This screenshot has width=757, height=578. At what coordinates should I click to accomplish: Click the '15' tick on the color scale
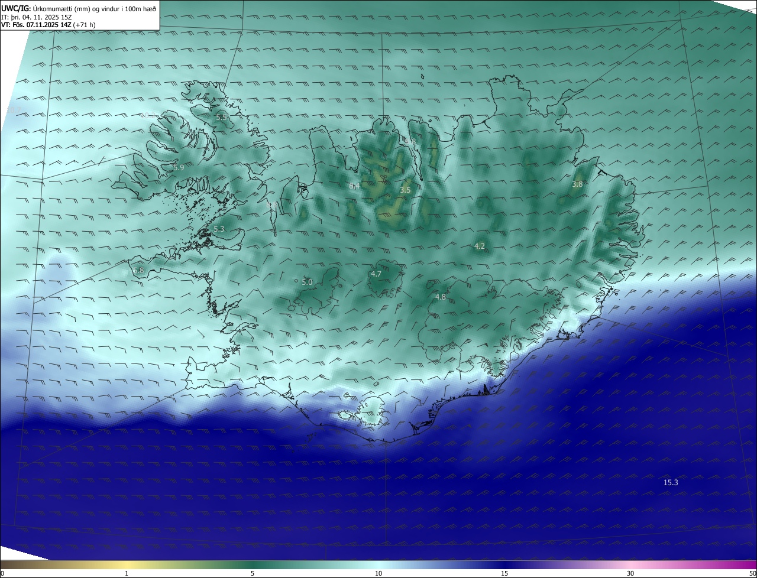click(x=504, y=573)
